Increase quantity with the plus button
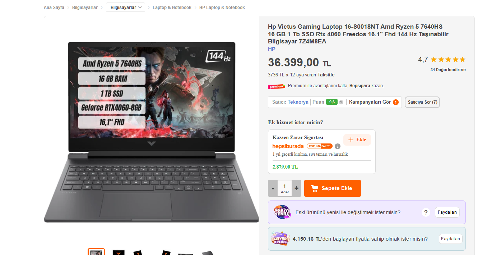The width and height of the screenshot is (501, 255). point(297,188)
